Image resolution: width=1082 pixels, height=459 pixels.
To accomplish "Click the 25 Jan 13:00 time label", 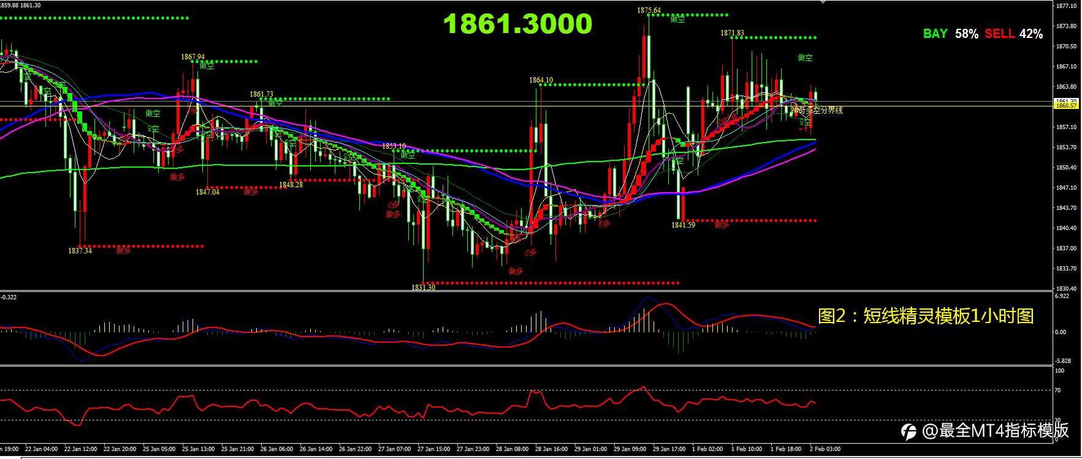I will (x=197, y=449).
